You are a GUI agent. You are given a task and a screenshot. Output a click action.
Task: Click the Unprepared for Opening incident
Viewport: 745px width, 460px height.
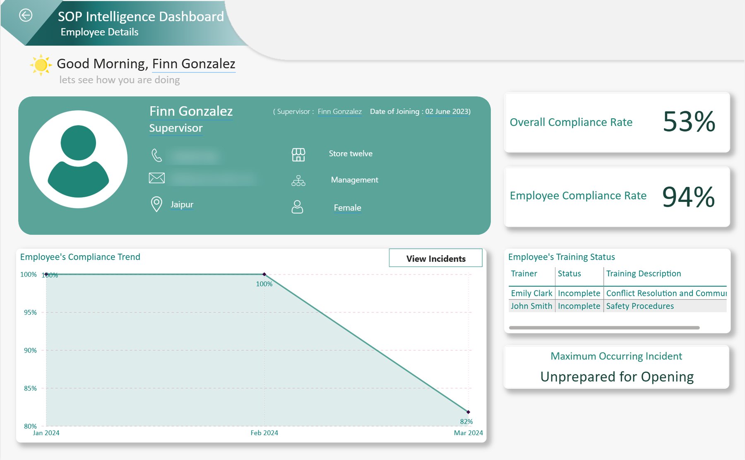[617, 377]
